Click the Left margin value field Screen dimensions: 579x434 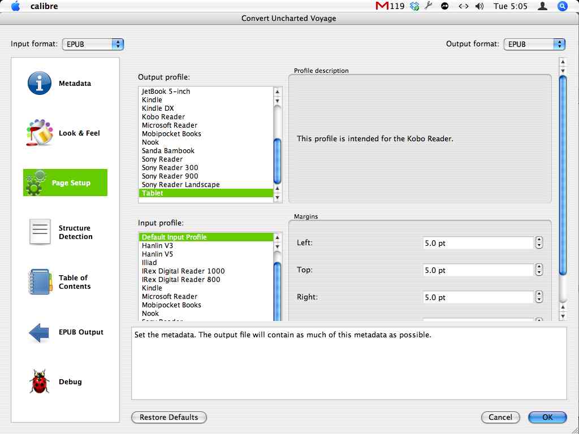[x=478, y=243]
